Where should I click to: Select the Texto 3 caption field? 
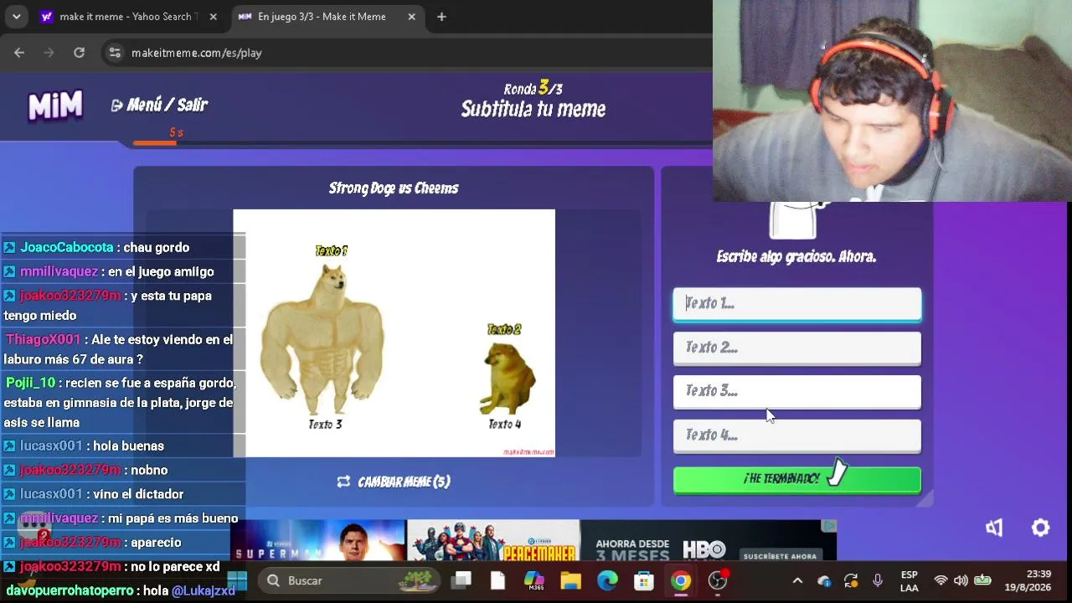coord(797,391)
